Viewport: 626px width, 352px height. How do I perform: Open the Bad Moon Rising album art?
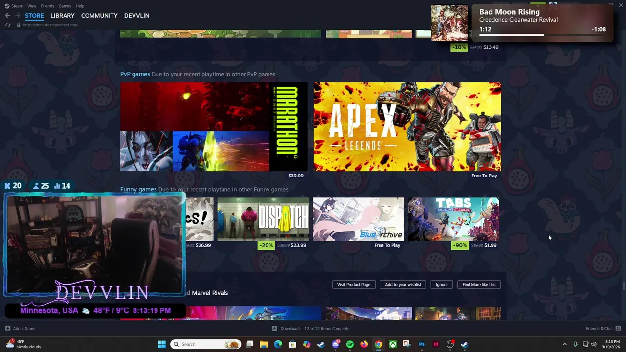(449, 23)
